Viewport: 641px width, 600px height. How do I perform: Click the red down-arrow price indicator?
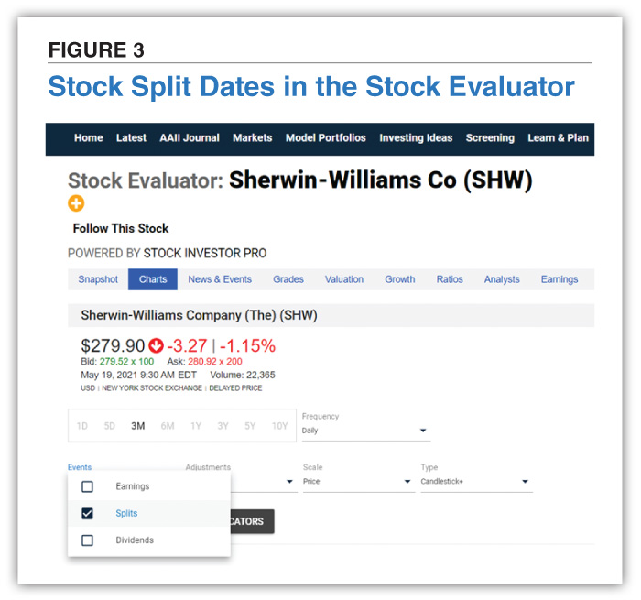point(157,346)
